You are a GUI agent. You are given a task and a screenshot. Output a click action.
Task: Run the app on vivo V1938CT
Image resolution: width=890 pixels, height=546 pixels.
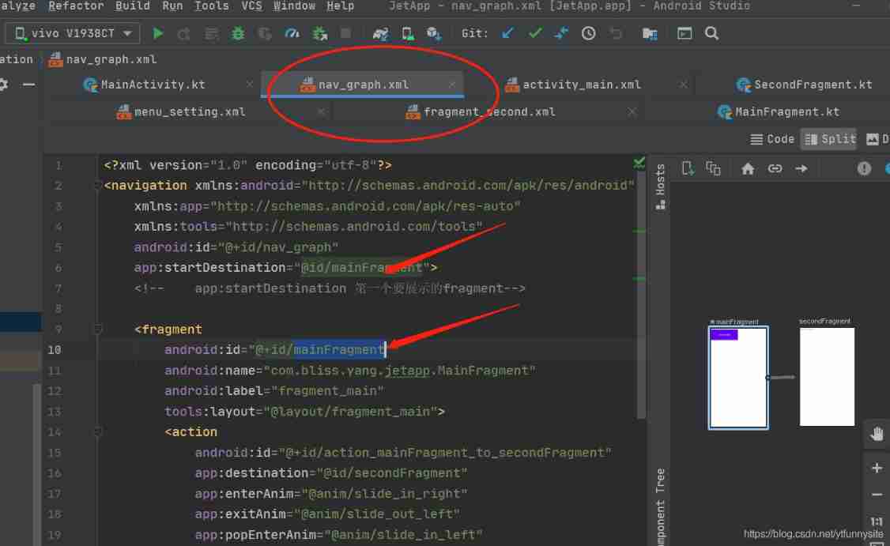[157, 33]
